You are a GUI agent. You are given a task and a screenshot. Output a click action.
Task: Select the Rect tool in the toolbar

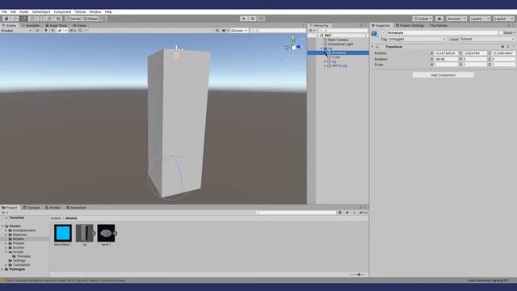pyautogui.click(x=41, y=19)
